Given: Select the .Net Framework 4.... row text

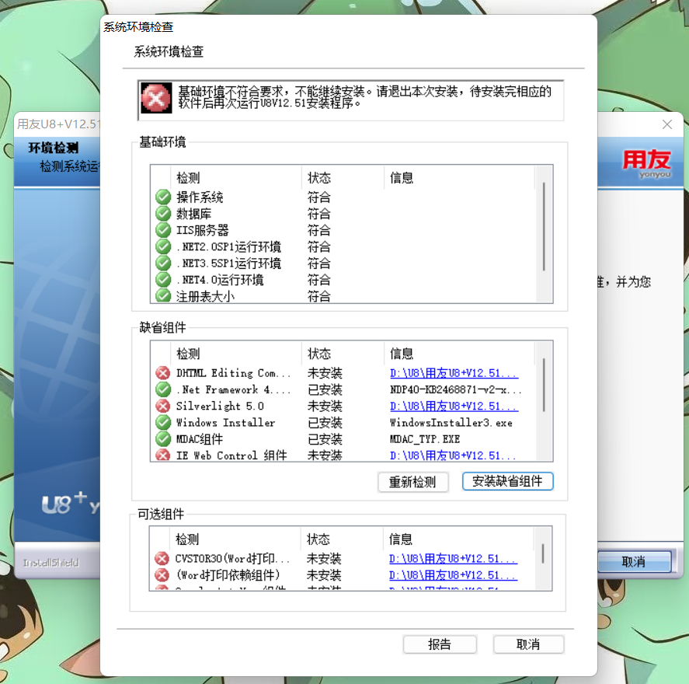Looking at the screenshot, I should (233, 390).
